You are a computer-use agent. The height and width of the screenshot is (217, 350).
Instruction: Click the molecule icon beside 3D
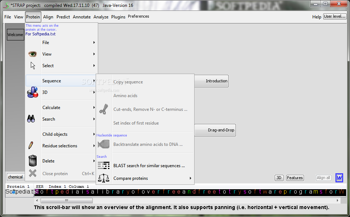click(x=33, y=92)
